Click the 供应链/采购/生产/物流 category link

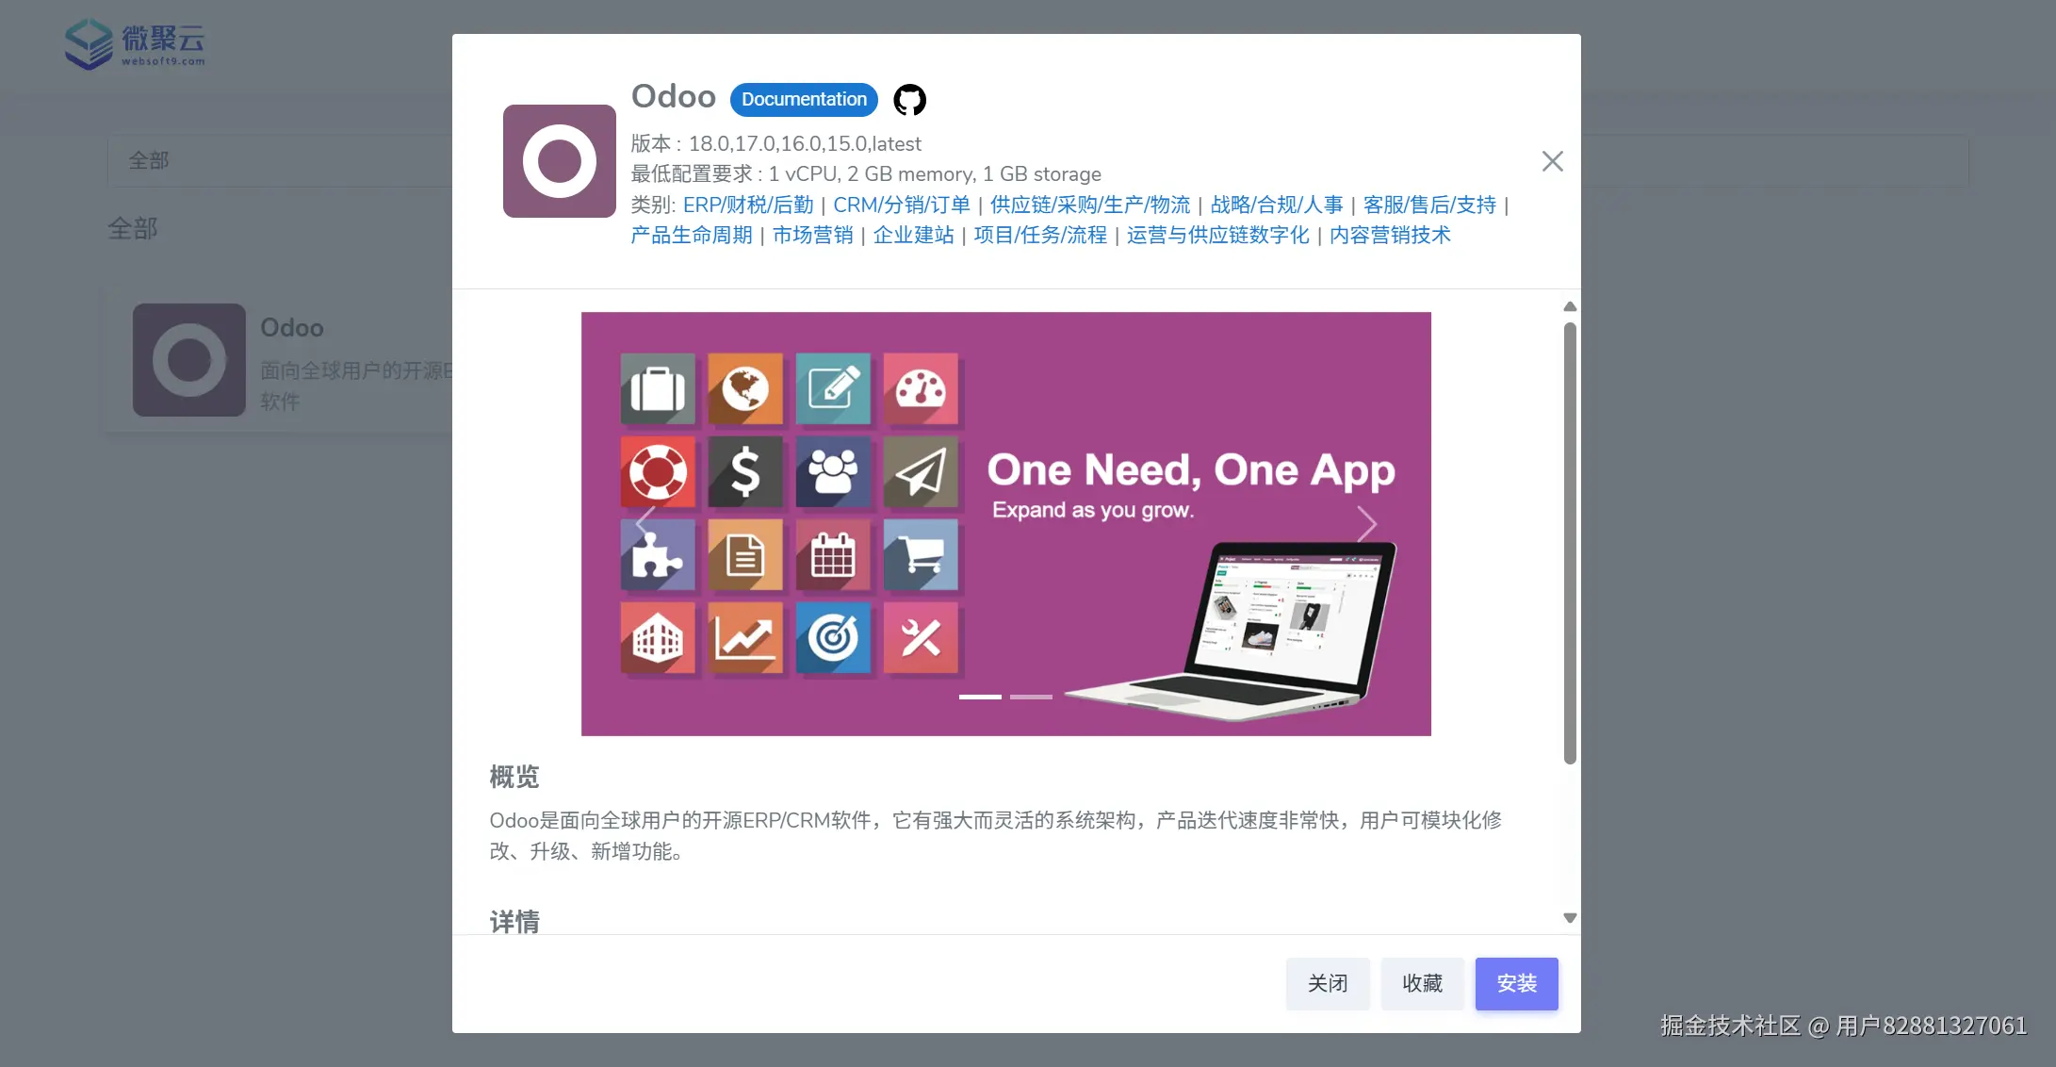(x=1089, y=205)
